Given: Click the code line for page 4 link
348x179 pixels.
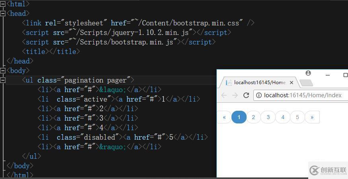Looking at the screenshot, I should 88,128.
